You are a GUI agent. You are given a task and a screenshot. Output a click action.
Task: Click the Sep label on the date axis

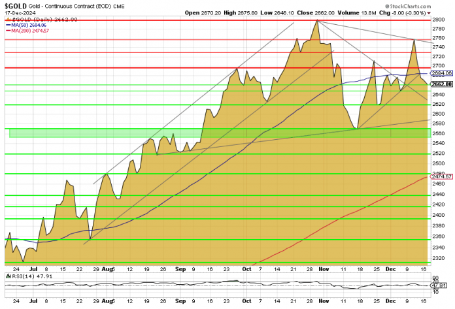(x=180, y=268)
